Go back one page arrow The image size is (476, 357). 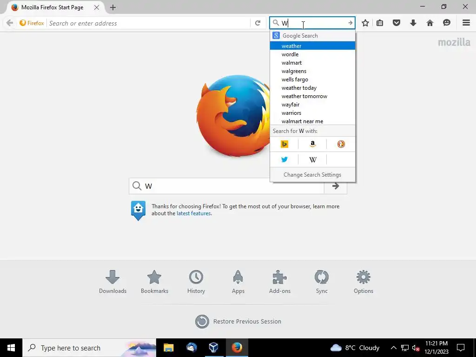tap(10, 23)
